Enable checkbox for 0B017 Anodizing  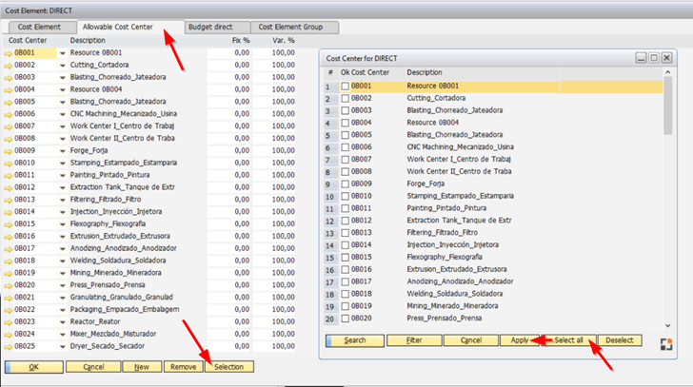point(346,281)
